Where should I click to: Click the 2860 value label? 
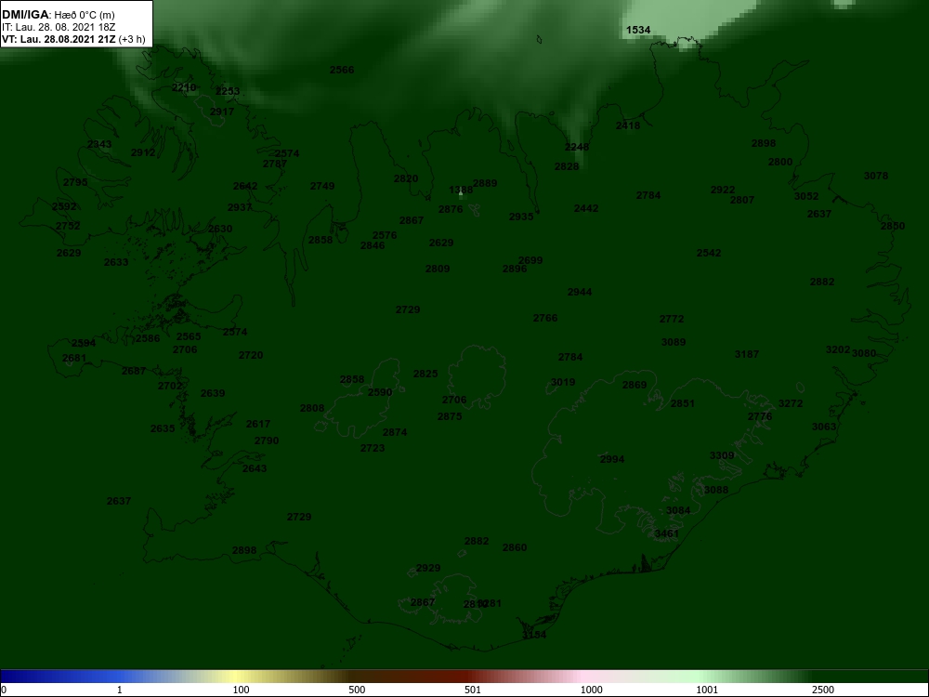coord(515,547)
